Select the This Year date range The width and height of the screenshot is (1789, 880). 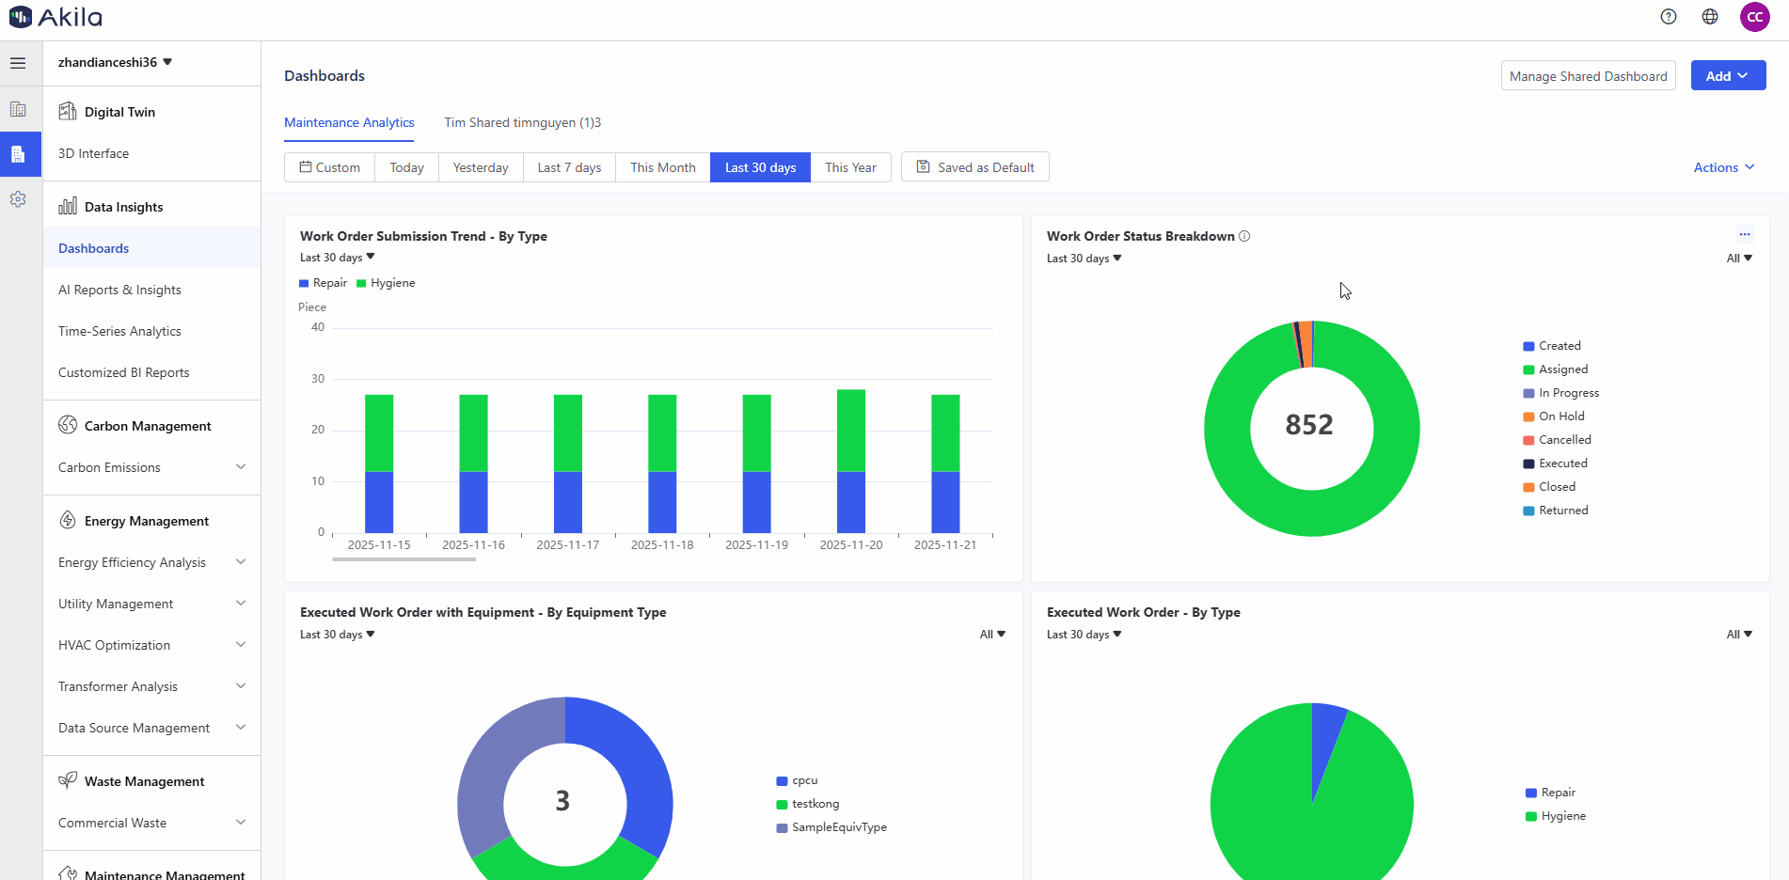(850, 167)
